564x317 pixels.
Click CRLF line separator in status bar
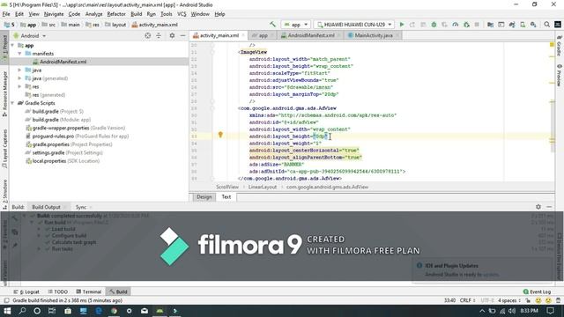click(468, 300)
